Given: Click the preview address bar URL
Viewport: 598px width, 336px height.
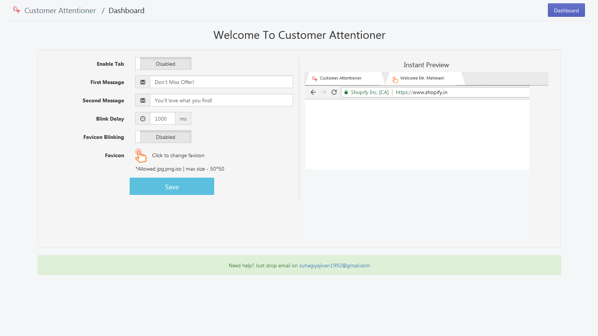Looking at the screenshot, I should [422, 92].
